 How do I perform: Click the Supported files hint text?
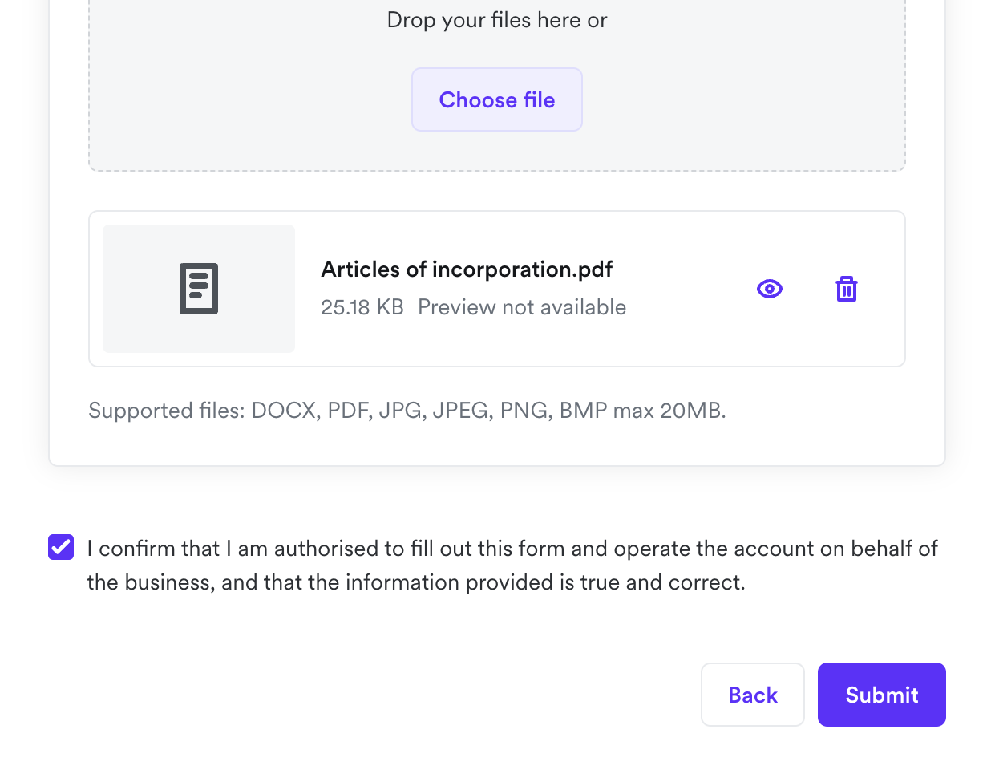[407, 411]
